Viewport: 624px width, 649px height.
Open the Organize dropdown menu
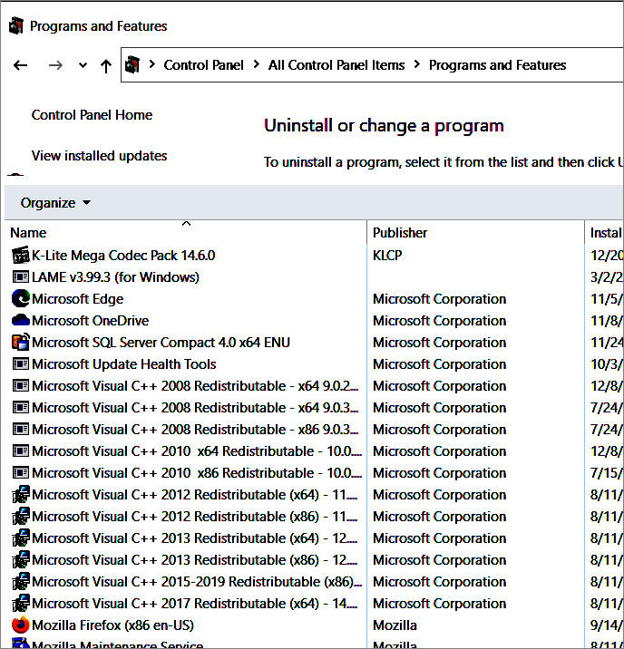[x=55, y=203]
